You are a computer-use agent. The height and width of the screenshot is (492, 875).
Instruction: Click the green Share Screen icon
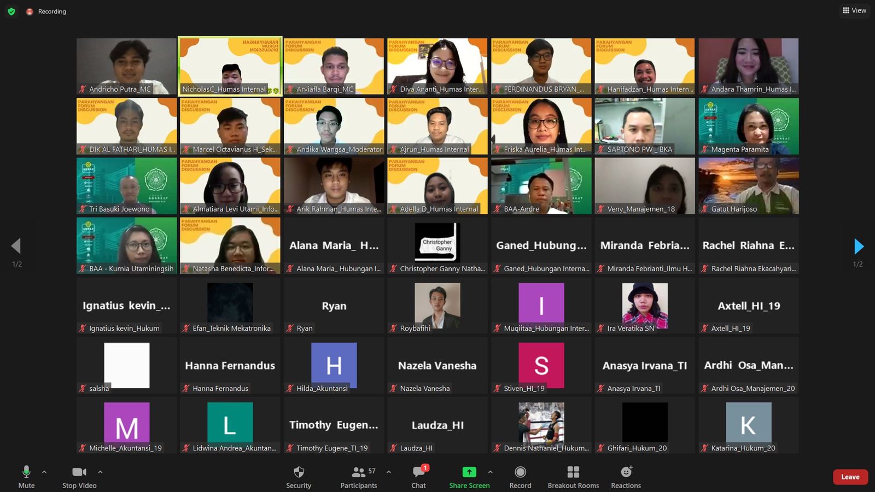click(x=469, y=472)
